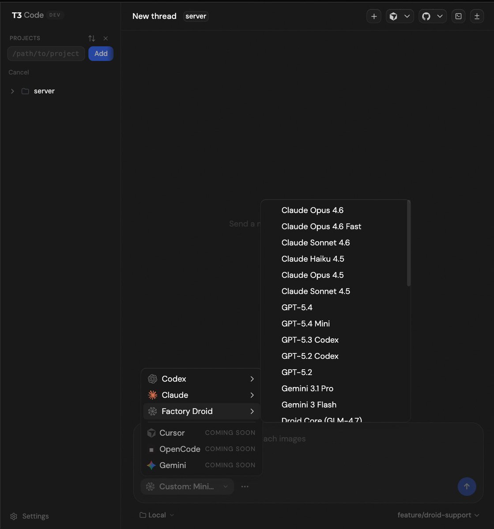494x529 pixels.
Task: Click the plus icon in the top toolbar
Action: pos(374,16)
